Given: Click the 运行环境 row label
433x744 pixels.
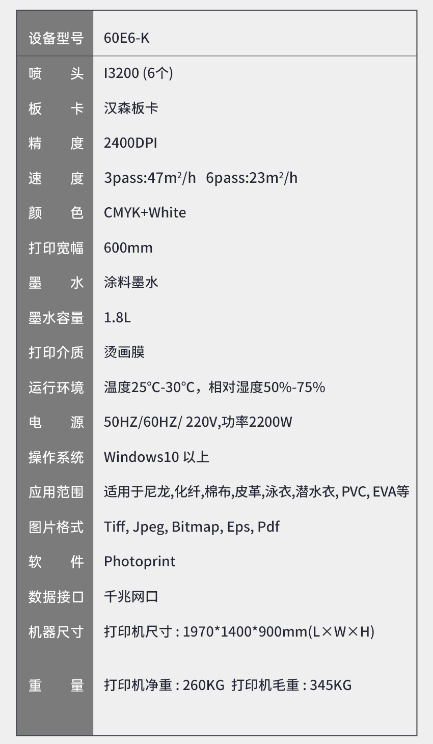Looking at the screenshot, I should coord(56,388).
